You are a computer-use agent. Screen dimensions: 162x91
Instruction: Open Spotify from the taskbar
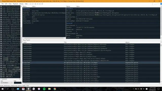tap(44, 89)
